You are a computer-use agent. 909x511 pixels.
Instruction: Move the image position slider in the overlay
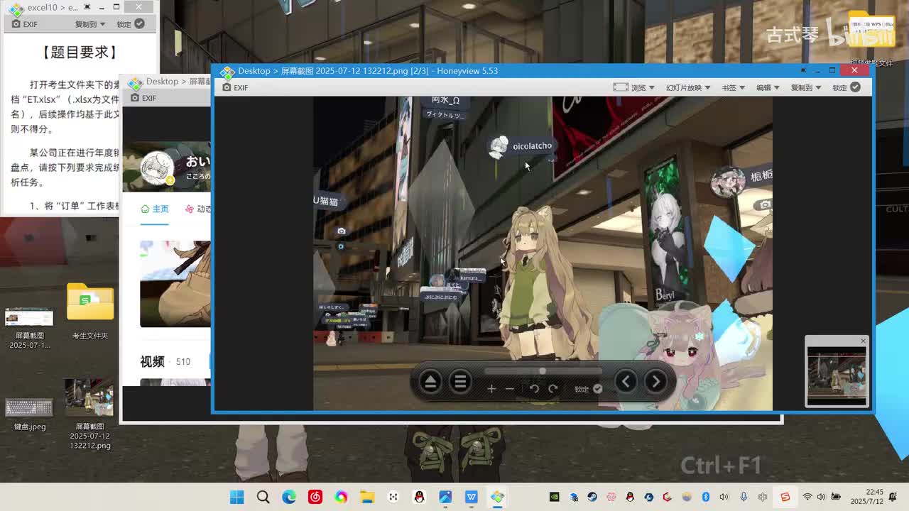(543, 370)
